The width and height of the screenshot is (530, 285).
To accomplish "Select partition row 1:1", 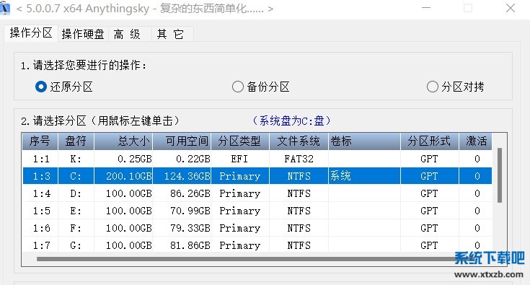I will click(257, 159).
